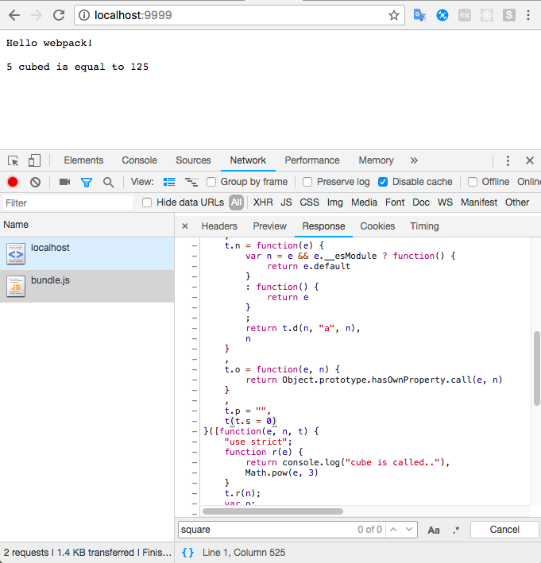Viewport: 541px width, 563px height.
Task: Expand more DevTools tabs chevron
Action: pyautogui.click(x=414, y=160)
